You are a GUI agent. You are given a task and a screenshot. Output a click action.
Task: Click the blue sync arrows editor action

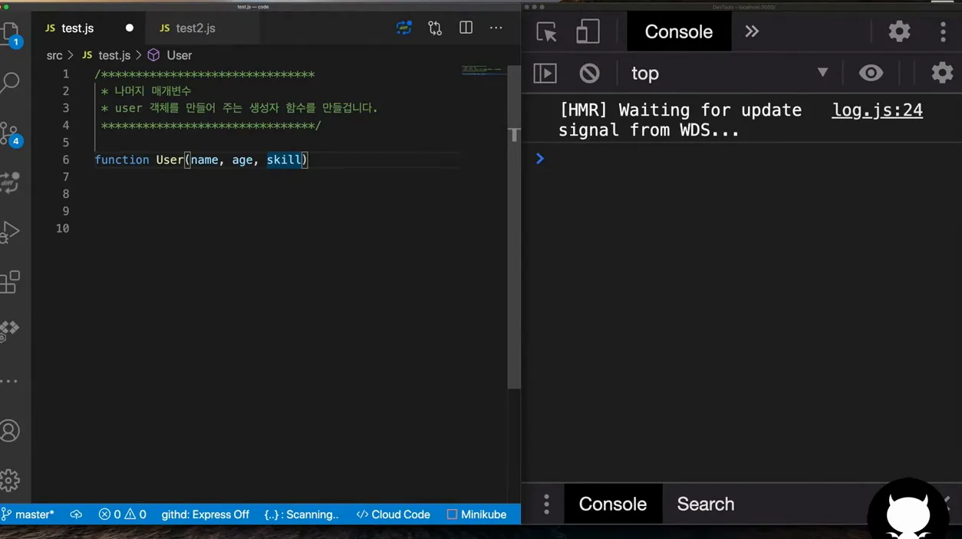click(x=404, y=28)
